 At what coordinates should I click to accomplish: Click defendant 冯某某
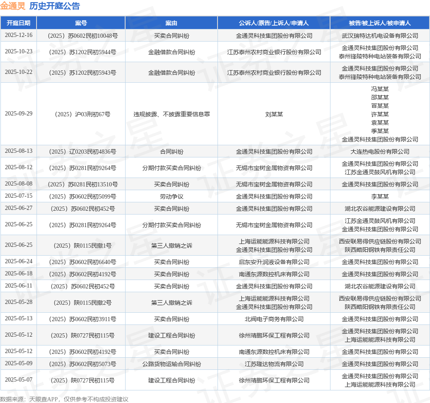(380, 89)
